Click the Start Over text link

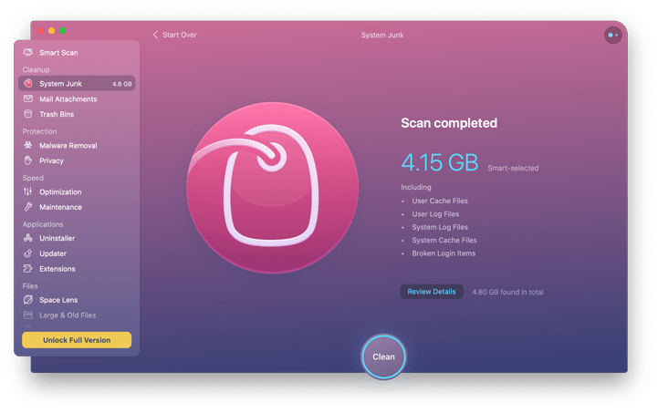[x=180, y=35]
